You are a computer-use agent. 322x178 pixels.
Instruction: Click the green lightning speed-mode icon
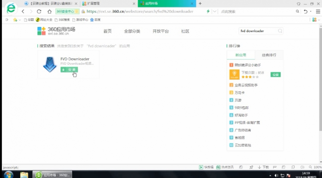pos(208,12)
